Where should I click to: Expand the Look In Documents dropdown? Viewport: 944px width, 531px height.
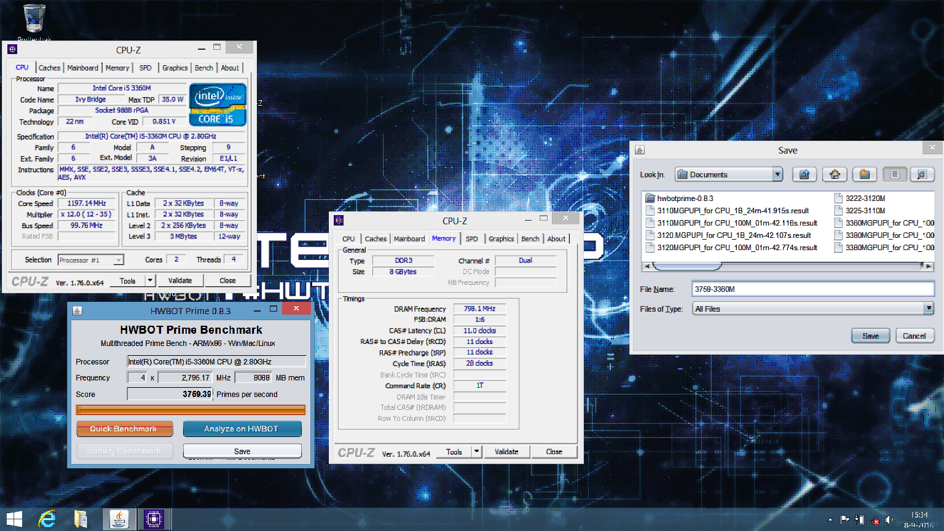pyautogui.click(x=777, y=175)
